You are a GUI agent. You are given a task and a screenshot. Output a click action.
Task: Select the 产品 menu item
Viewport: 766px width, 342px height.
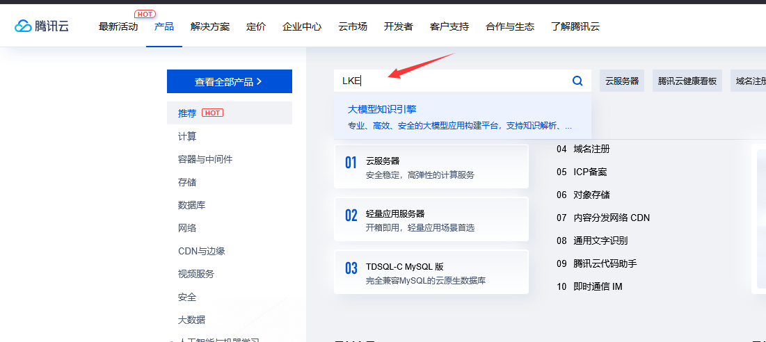[164, 26]
